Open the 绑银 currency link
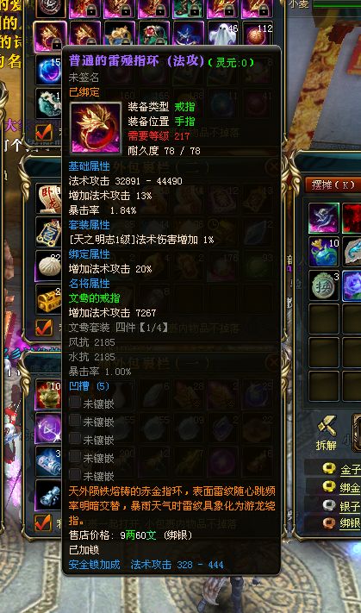This screenshot has width=361, height=613. click(350, 523)
